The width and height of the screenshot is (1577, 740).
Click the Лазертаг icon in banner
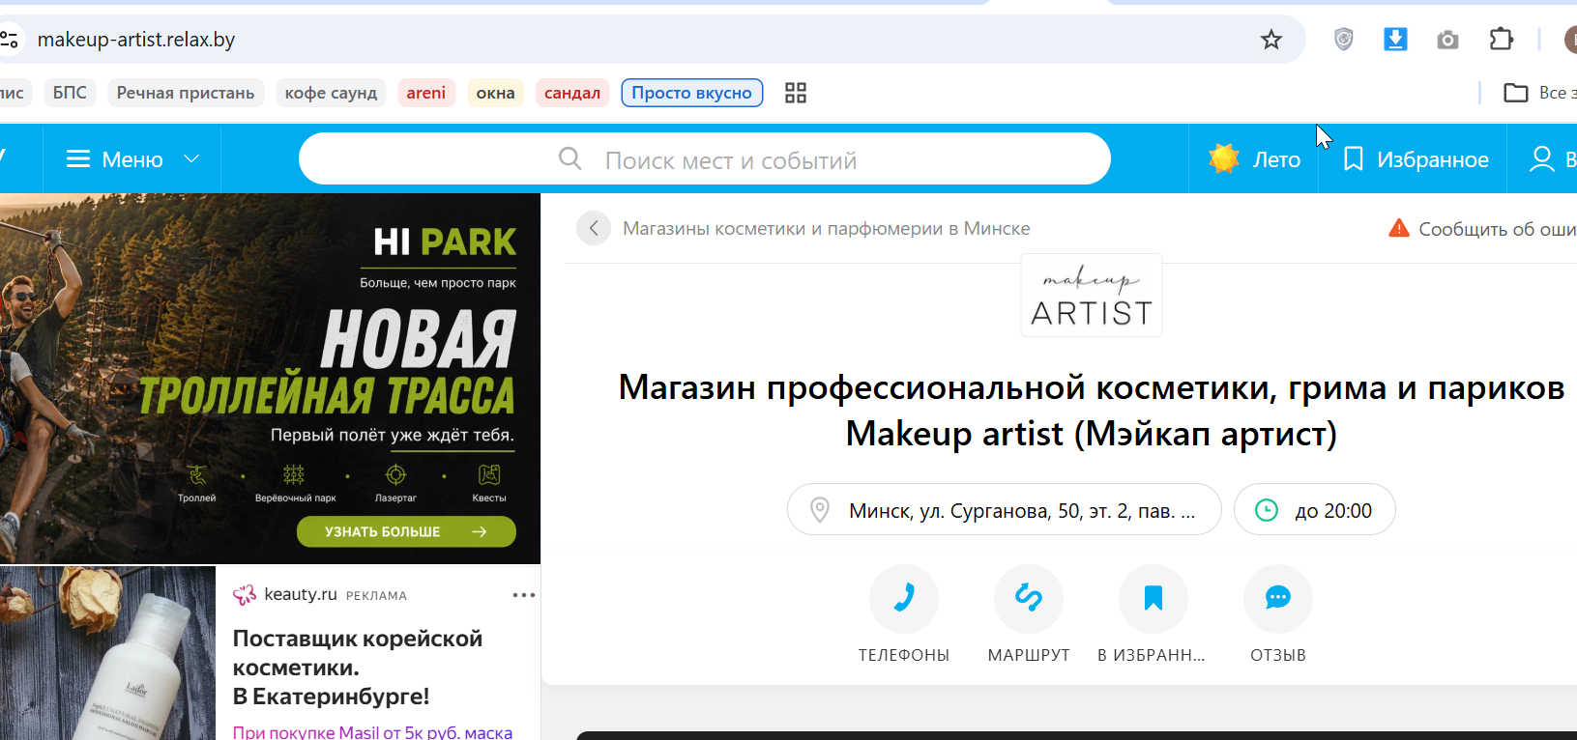click(395, 474)
